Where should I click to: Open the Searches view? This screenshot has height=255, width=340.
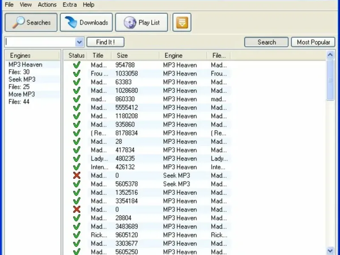point(31,23)
